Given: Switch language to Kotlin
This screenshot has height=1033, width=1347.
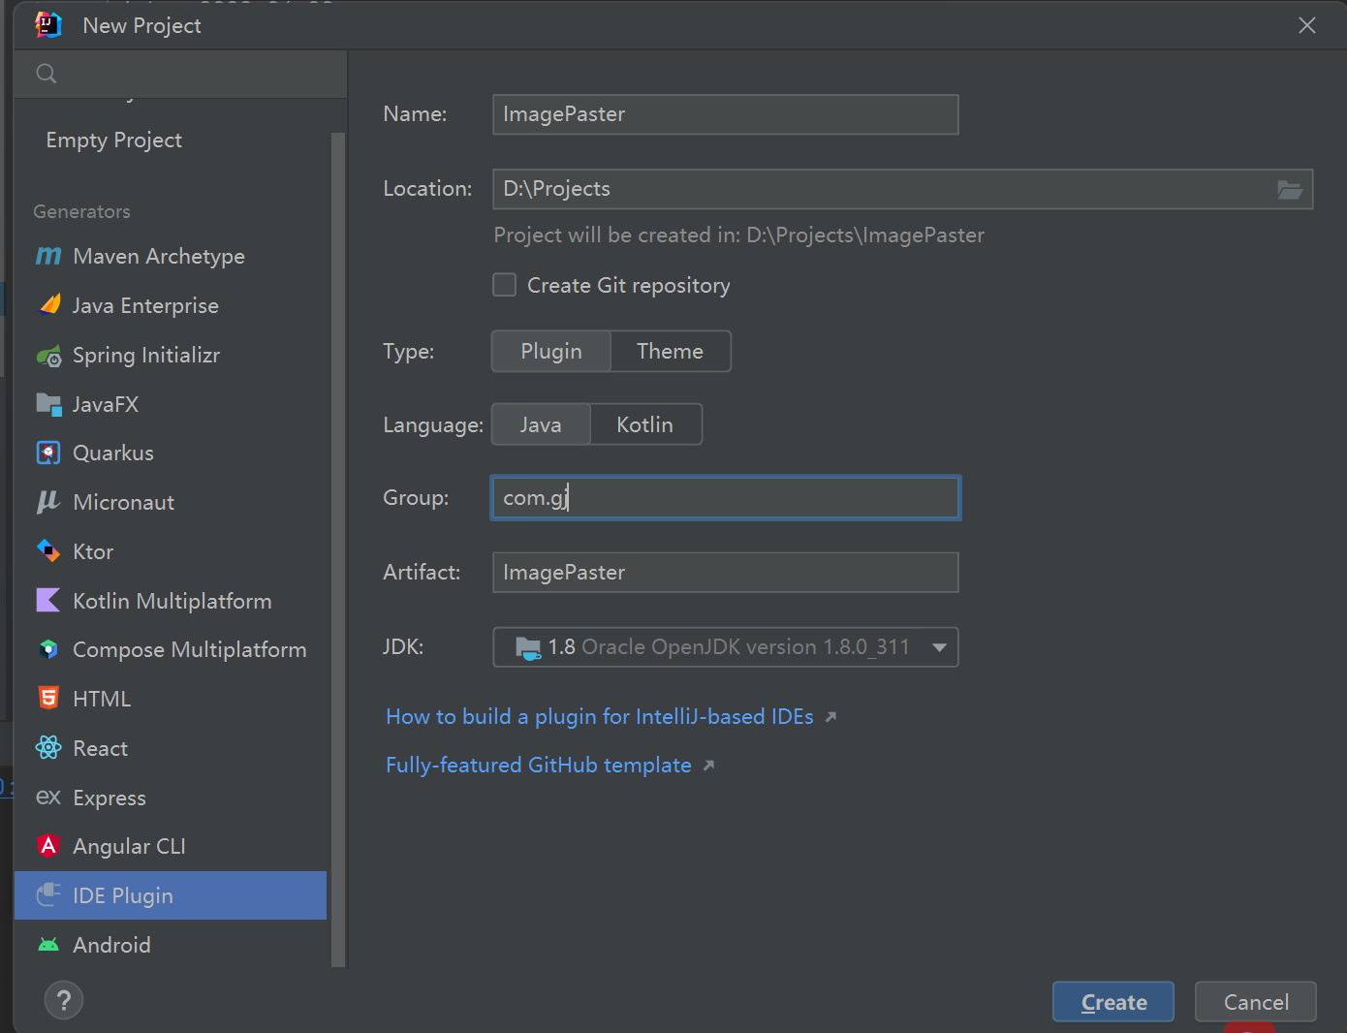Looking at the screenshot, I should (x=645, y=424).
